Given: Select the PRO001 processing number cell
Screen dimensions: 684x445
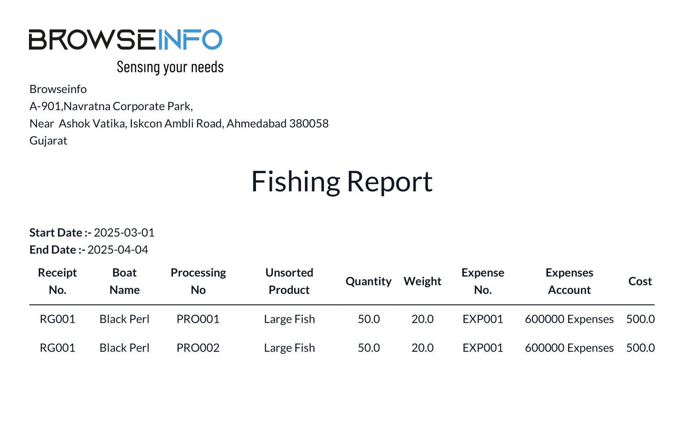Looking at the screenshot, I should [198, 319].
